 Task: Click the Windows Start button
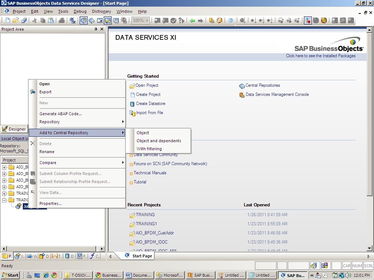(10, 275)
